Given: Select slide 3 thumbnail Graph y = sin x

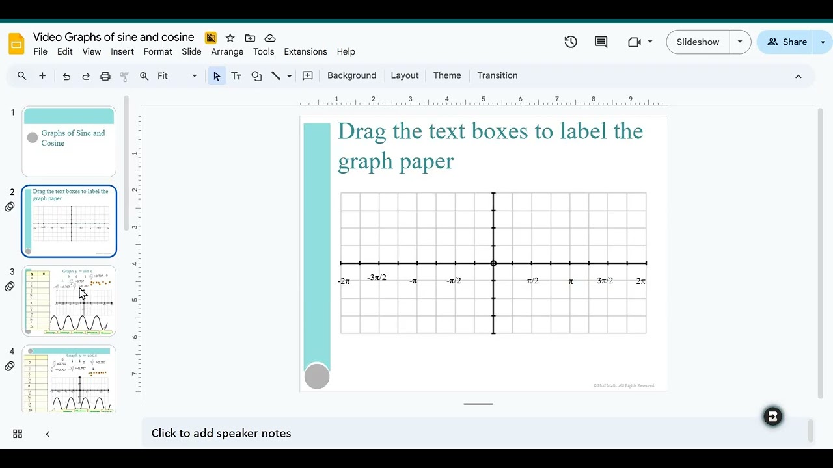Looking at the screenshot, I should click(x=69, y=301).
